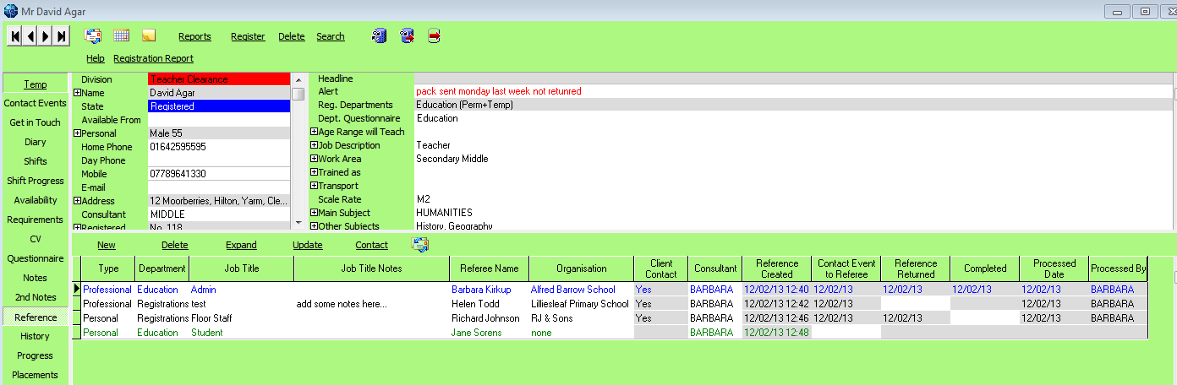Image resolution: width=1177 pixels, height=385 pixels.
Task: Switch to the Contact Events tab
Action: (x=36, y=103)
